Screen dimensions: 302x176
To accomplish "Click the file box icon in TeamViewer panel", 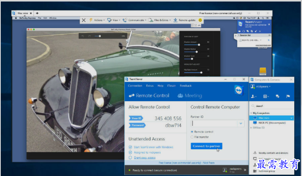I will (252, 31).
